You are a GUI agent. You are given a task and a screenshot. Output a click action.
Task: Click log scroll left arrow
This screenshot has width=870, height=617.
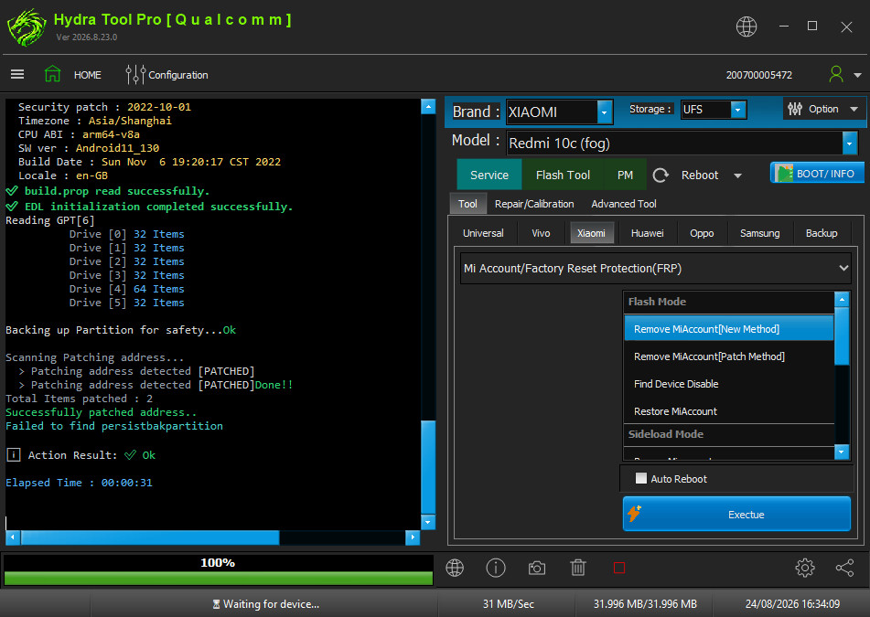pyautogui.click(x=13, y=537)
